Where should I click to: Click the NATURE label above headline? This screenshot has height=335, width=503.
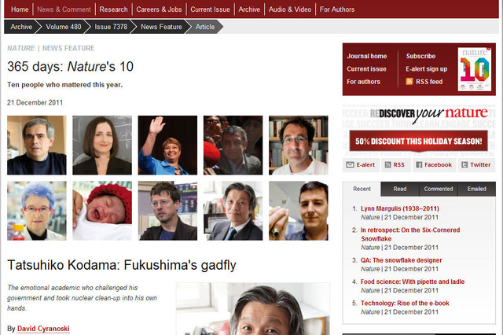21,48
